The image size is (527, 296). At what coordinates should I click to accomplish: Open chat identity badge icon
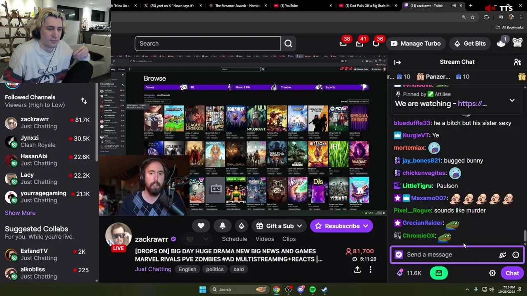[399, 255]
